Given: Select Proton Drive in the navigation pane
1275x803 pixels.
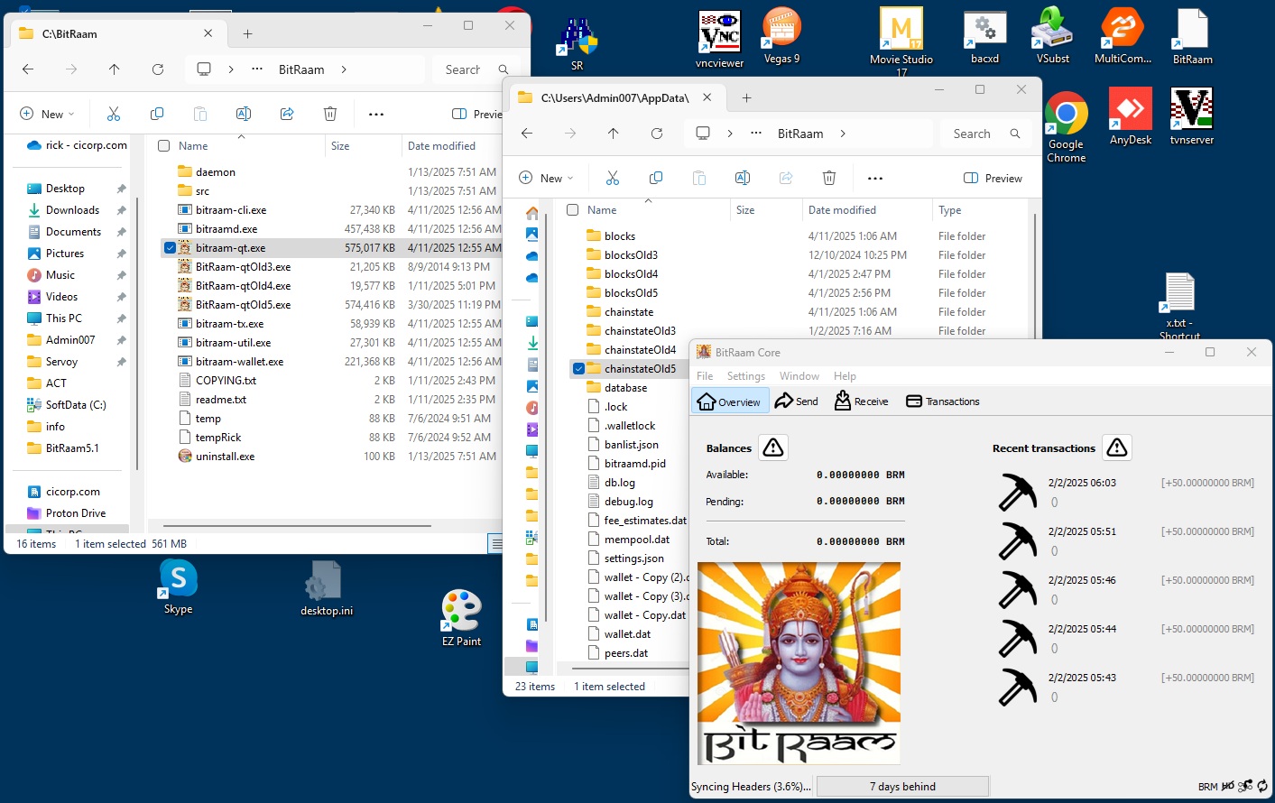Looking at the screenshot, I should [76, 512].
